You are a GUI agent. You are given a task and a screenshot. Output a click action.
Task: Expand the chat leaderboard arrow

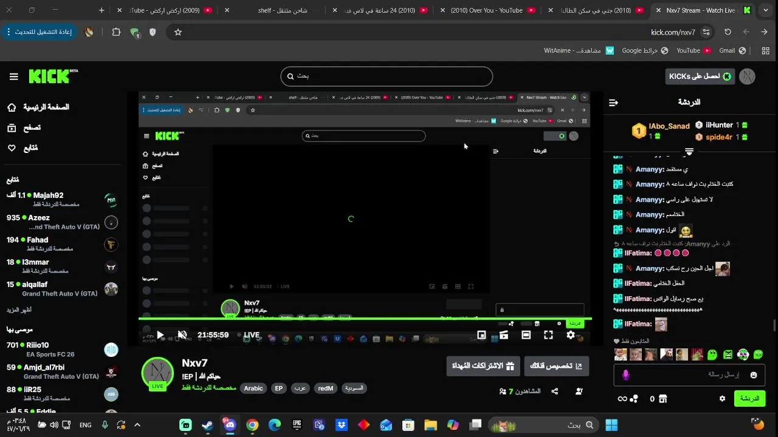point(689,151)
